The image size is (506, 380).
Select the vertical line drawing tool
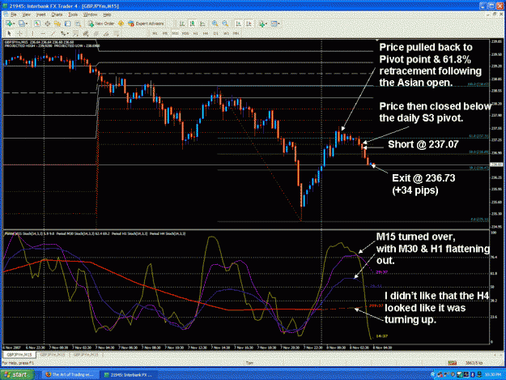(x=32, y=33)
